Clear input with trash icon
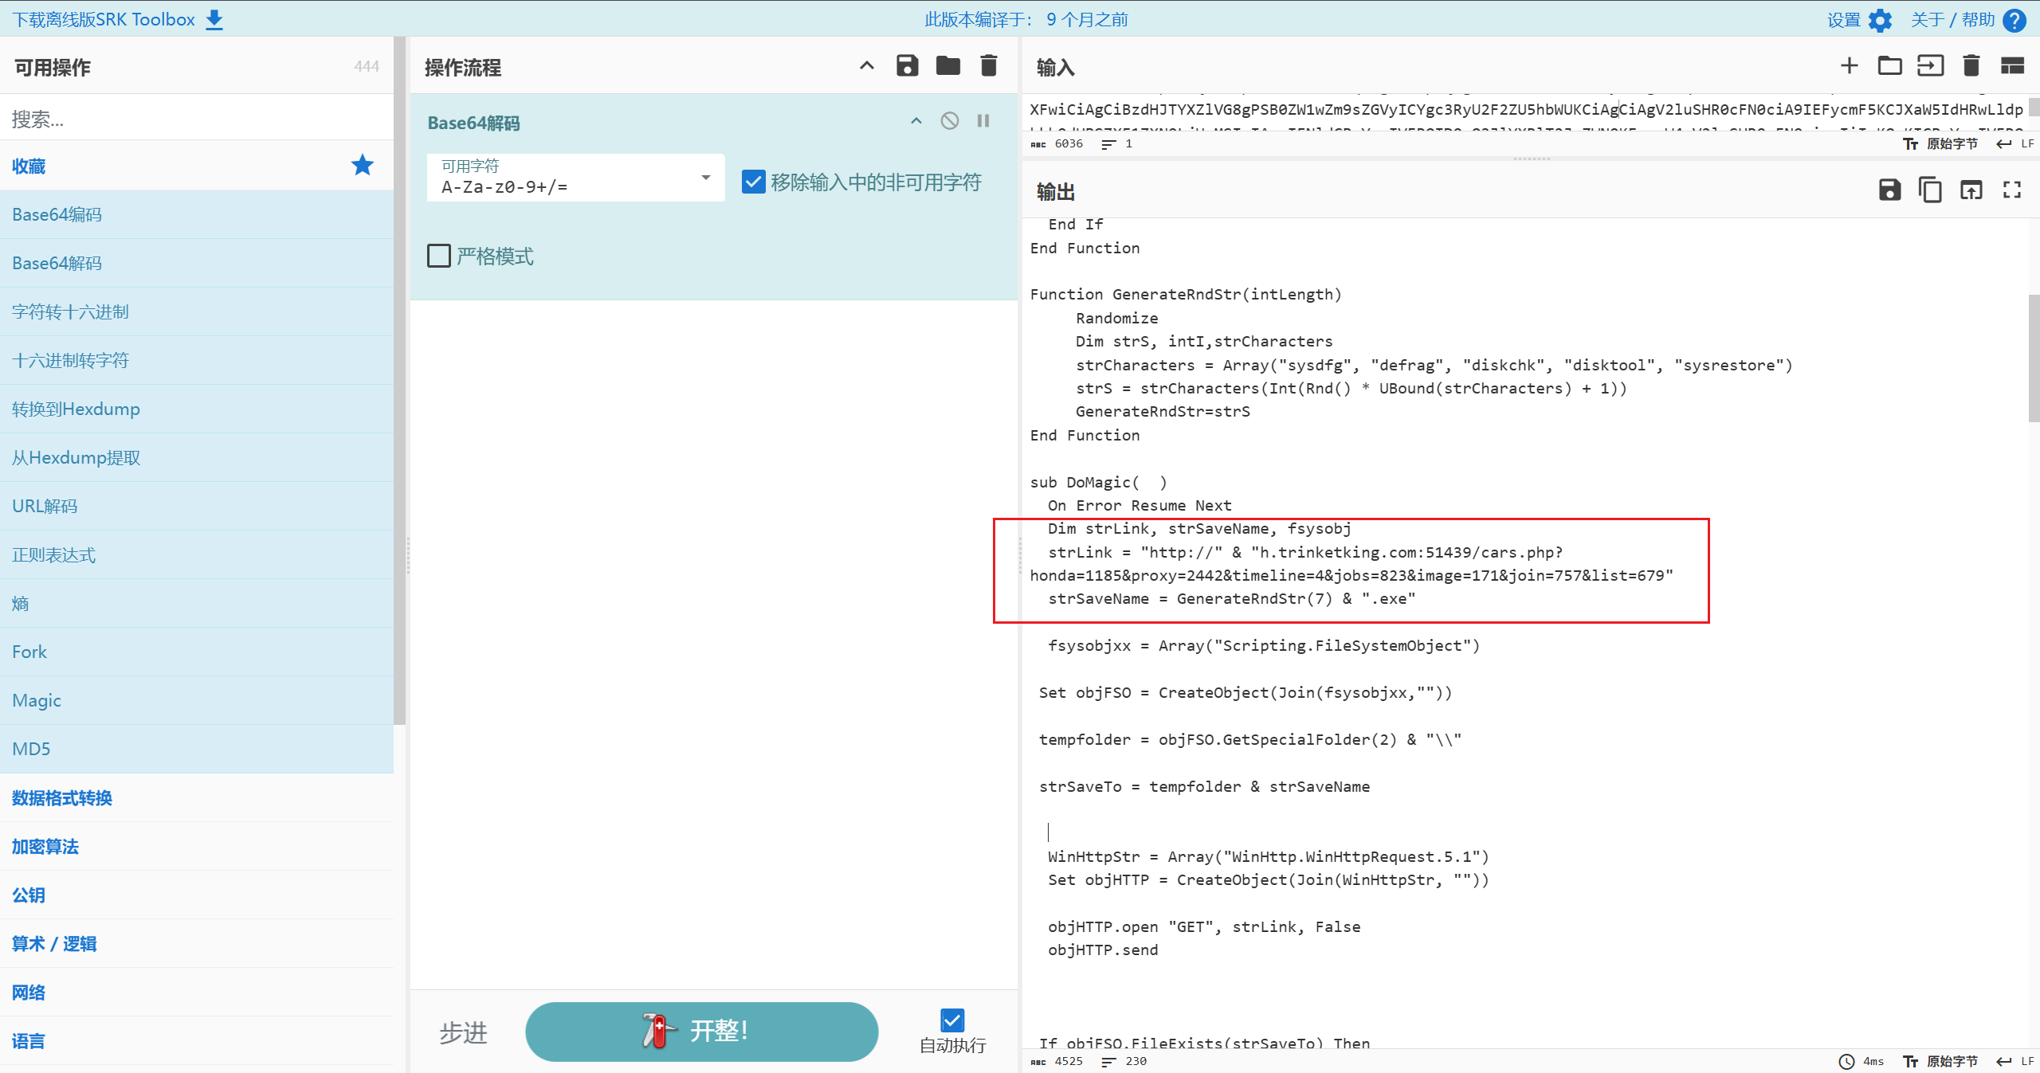The height and width of the screenshot is (1073, 2040). pos(1971,66)
